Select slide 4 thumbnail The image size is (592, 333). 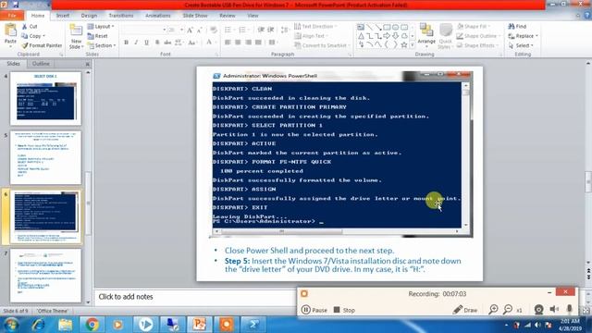tap(45, 98)
